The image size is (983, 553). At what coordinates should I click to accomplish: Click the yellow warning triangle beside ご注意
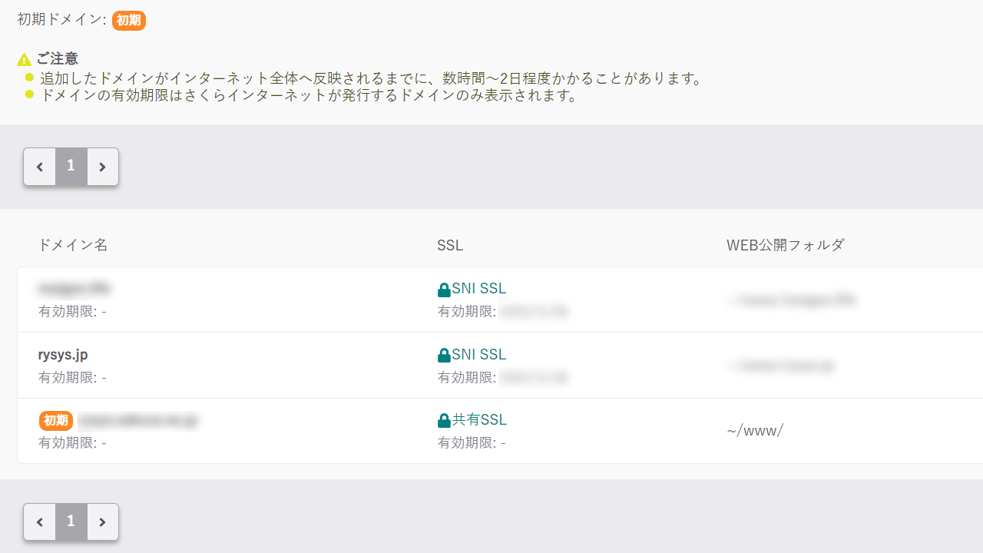25,59
